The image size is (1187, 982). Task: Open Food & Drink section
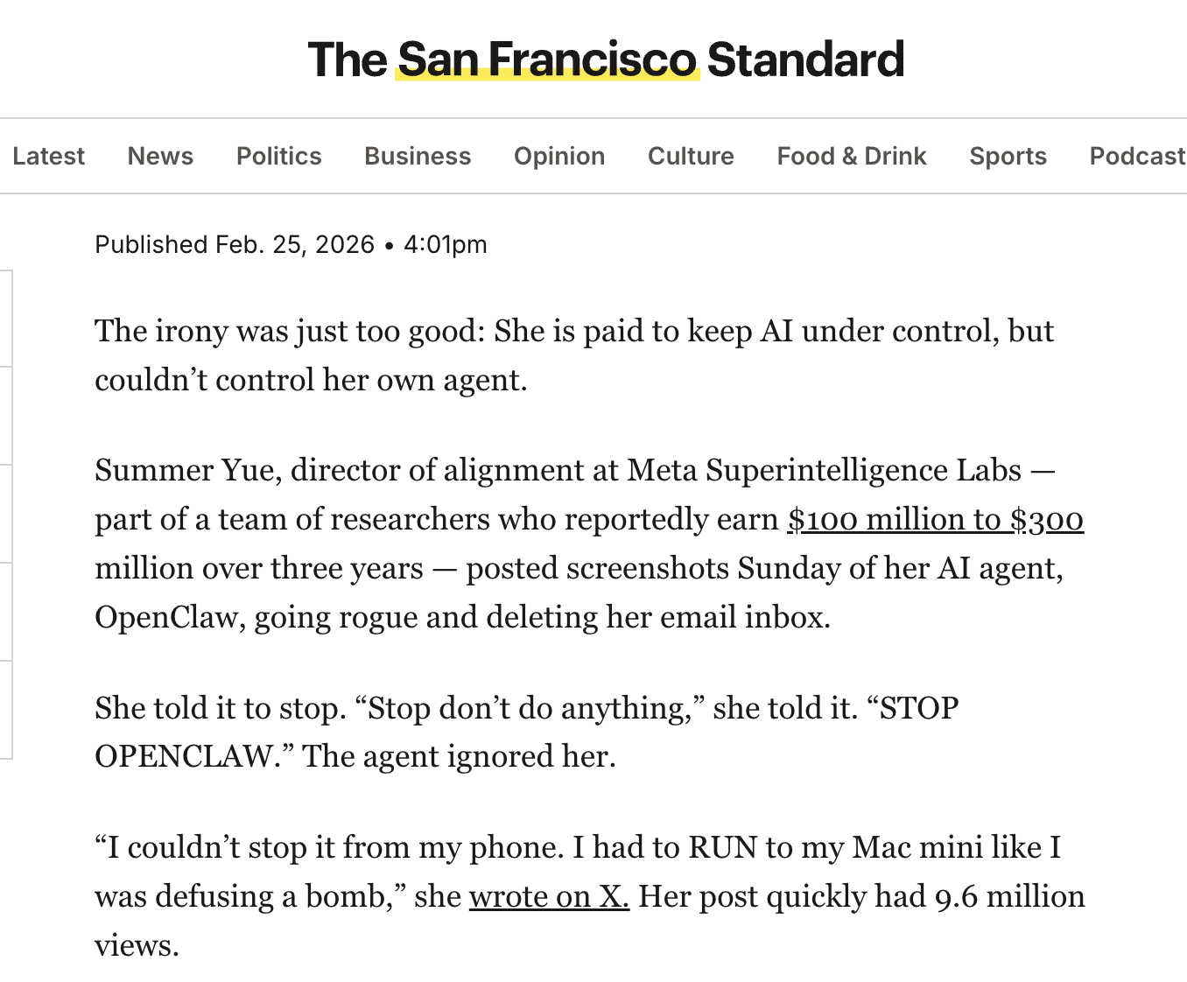click(852, 156)
